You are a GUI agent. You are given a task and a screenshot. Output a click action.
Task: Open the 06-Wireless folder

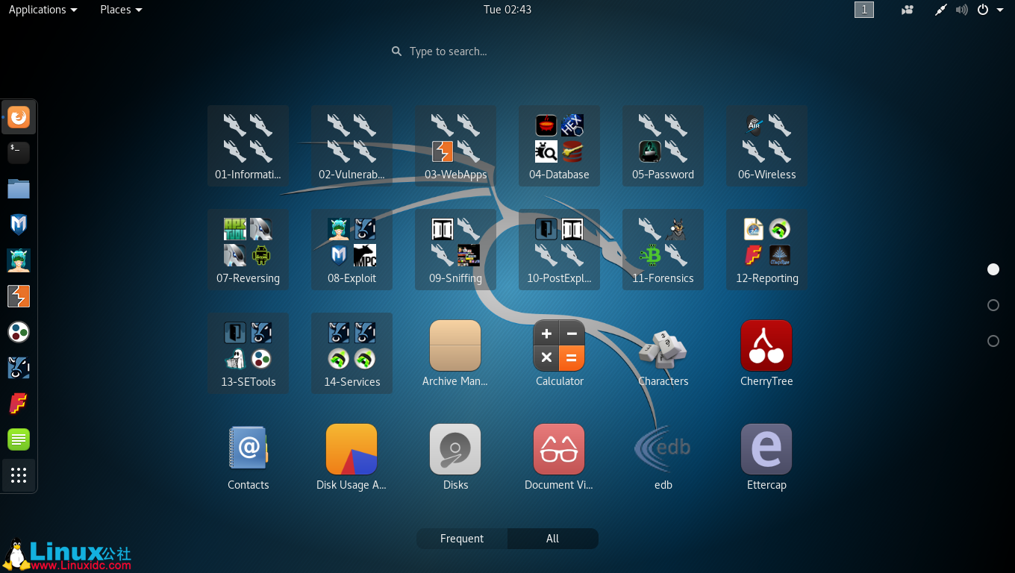coord(766,145)
